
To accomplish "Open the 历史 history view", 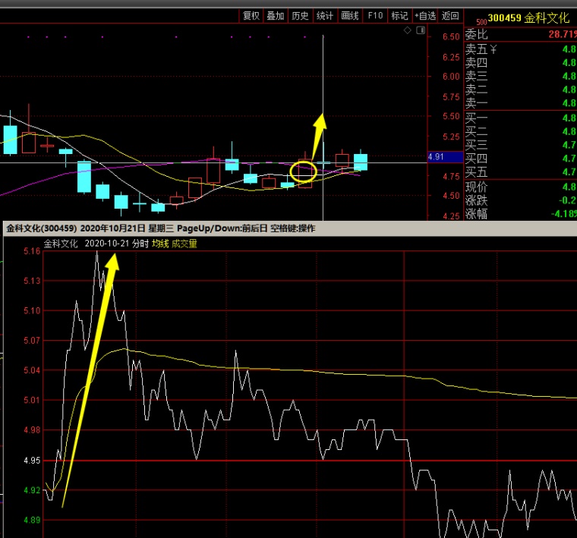I will 300,15.
